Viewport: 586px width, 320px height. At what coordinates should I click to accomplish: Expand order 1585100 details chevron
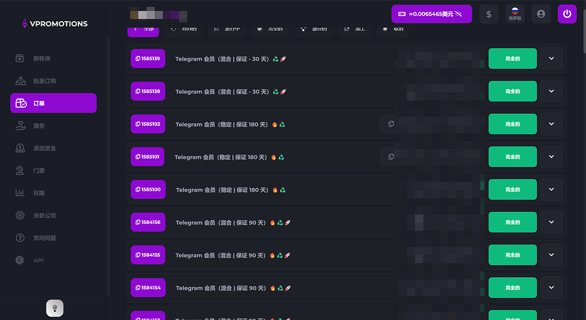coord(551,189)
